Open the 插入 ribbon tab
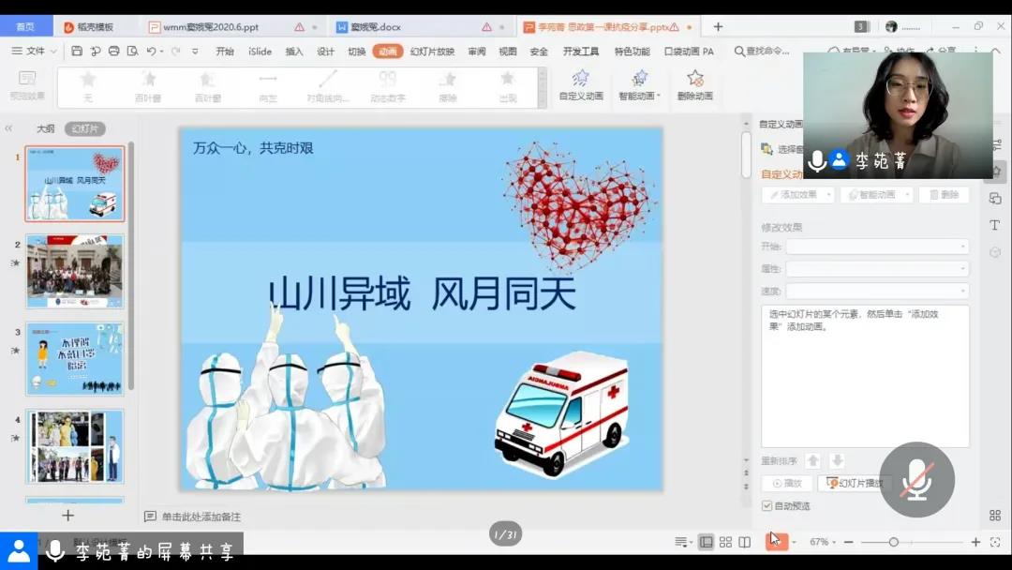This screenshot has width=1012, height=570. pos(294,52)
